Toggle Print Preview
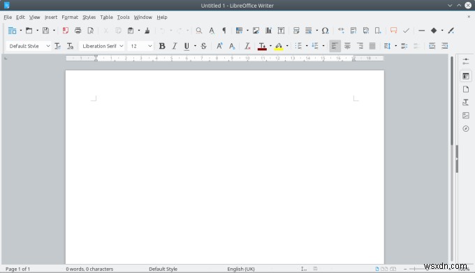 (x=90, y=31)
